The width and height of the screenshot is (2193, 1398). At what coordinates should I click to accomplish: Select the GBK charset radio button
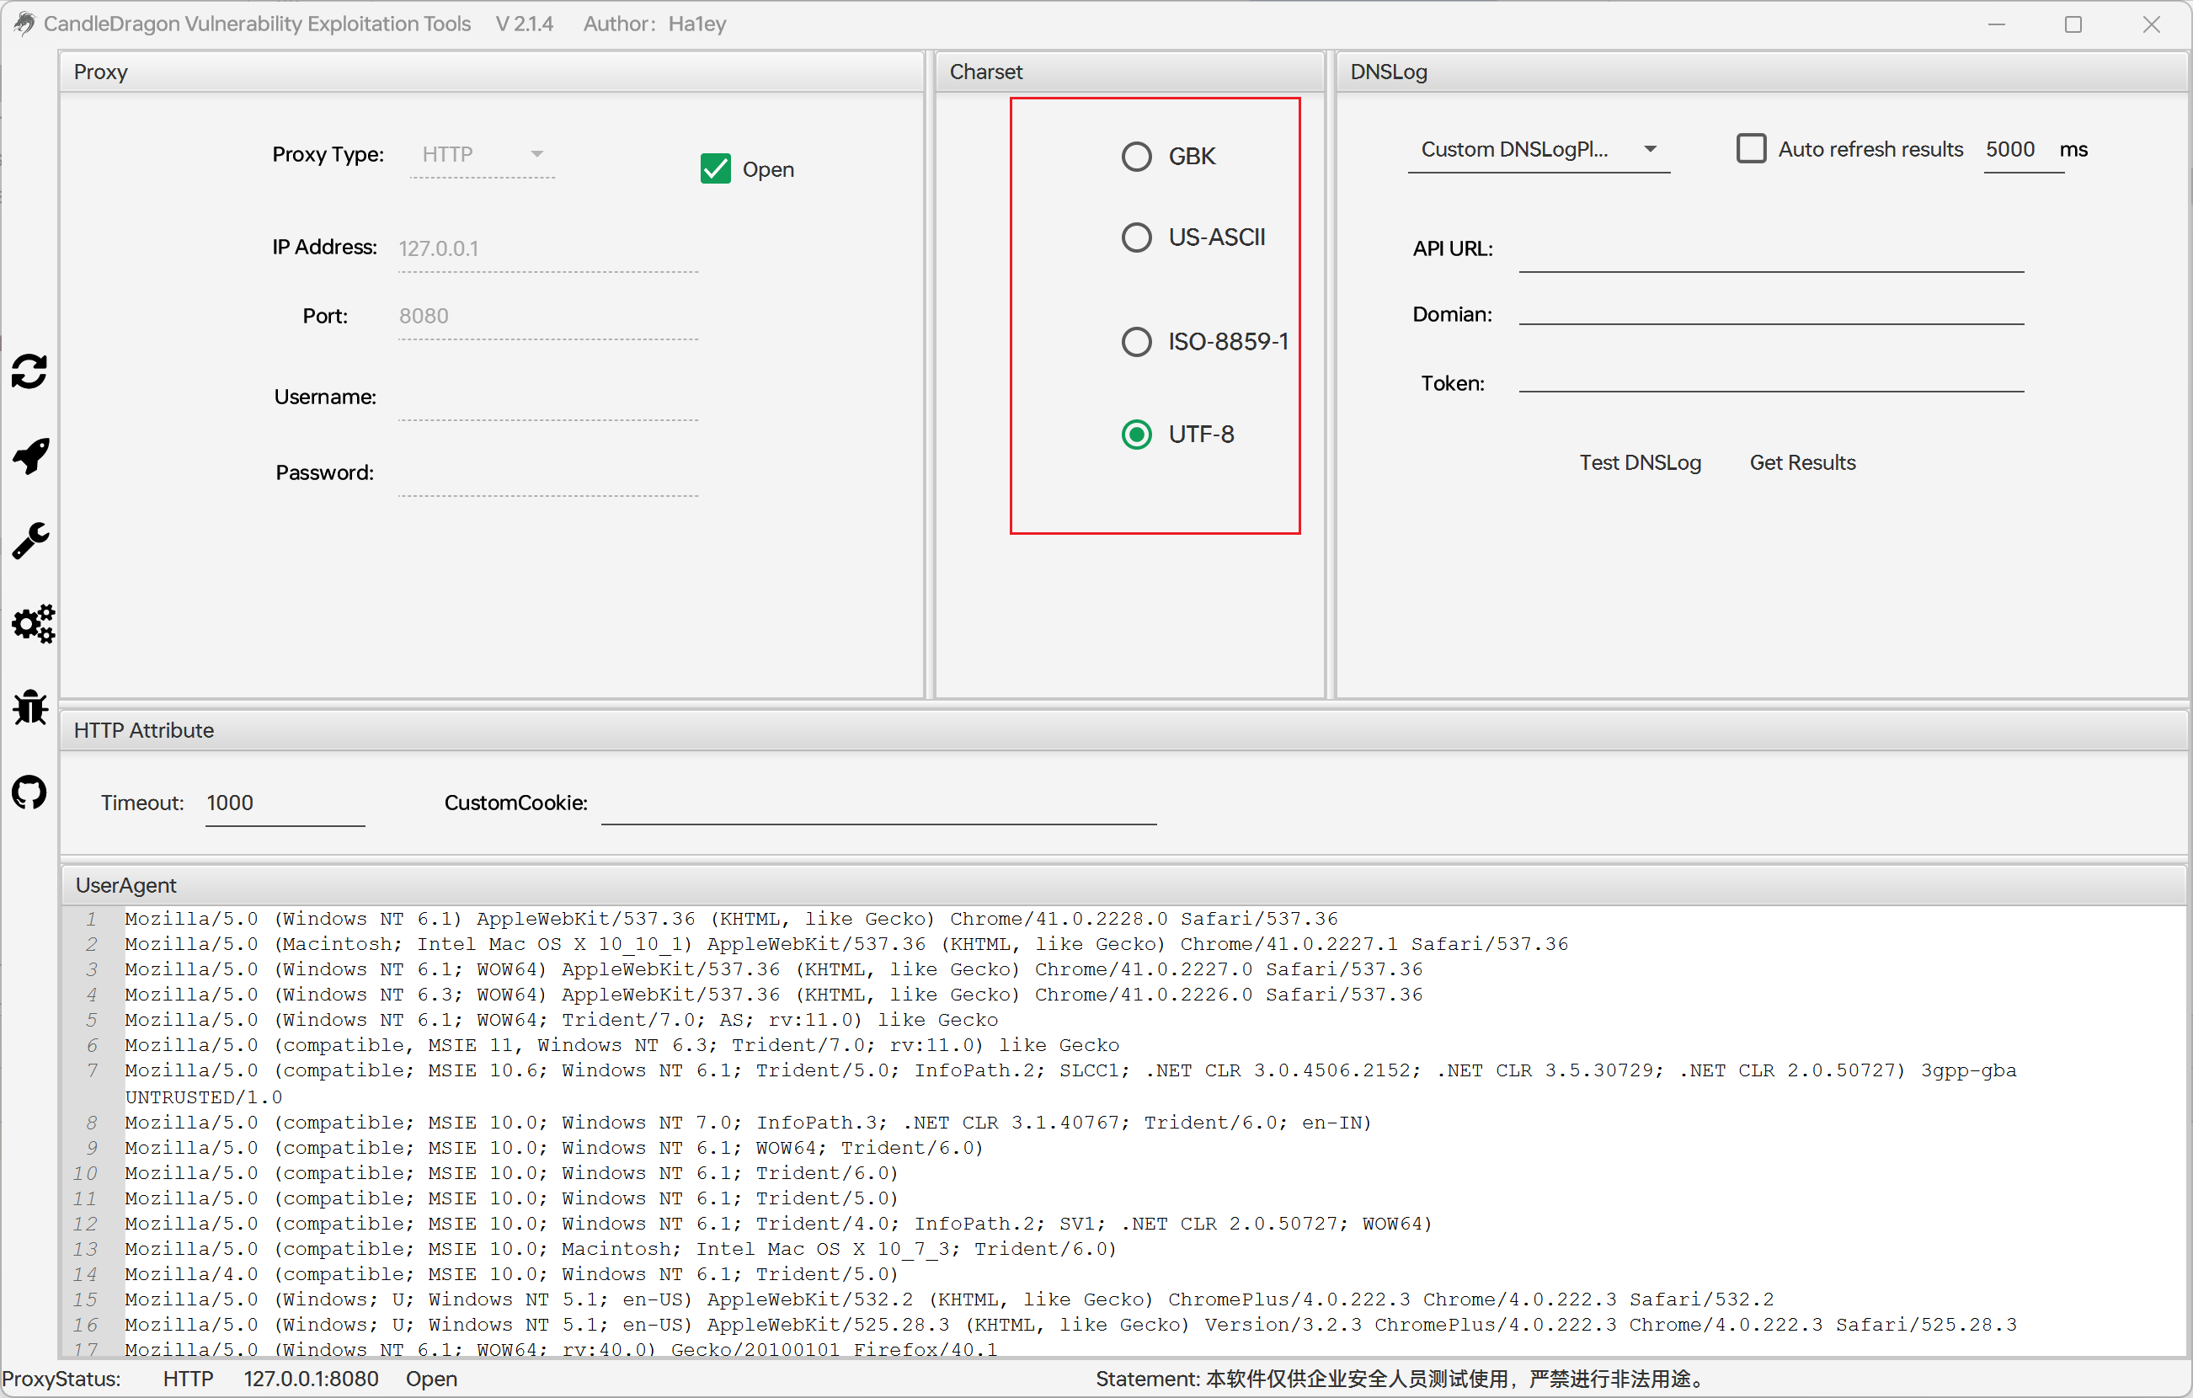pyautogui.click(x=1135, y=157)
